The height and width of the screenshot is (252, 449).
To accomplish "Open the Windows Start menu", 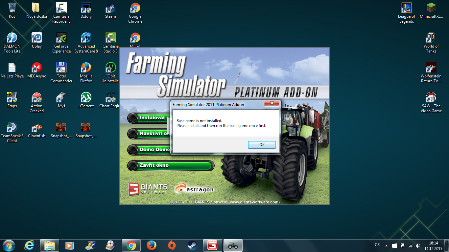I will coord(8,245).
